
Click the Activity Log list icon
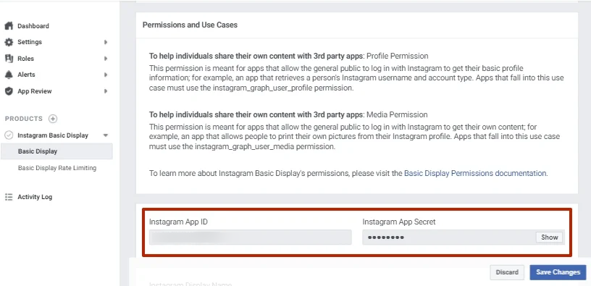[x=9, y=197]
